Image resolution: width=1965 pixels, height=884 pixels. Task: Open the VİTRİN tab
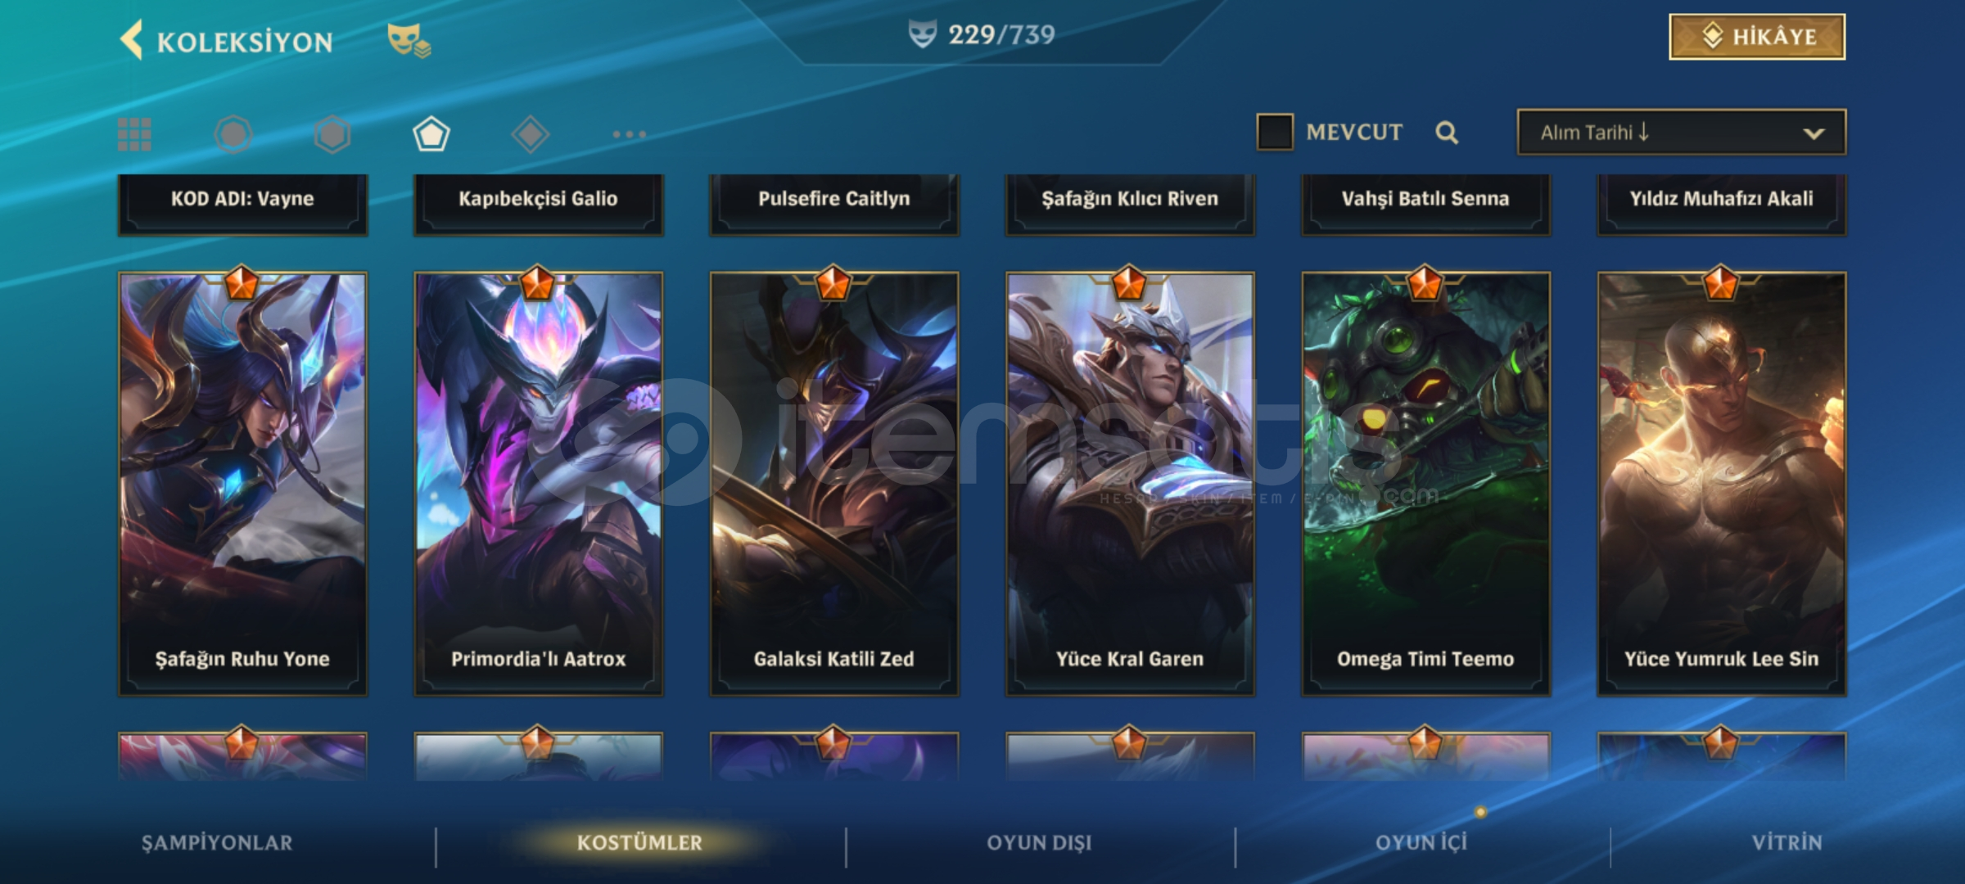click(x=1787, y=843)
